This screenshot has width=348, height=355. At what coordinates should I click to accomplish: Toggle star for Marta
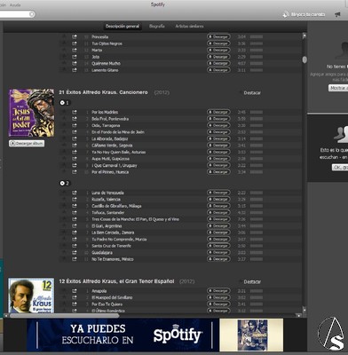click(64, 50)
